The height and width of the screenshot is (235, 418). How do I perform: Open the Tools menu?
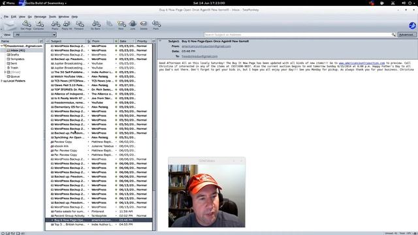click(52, 16)
